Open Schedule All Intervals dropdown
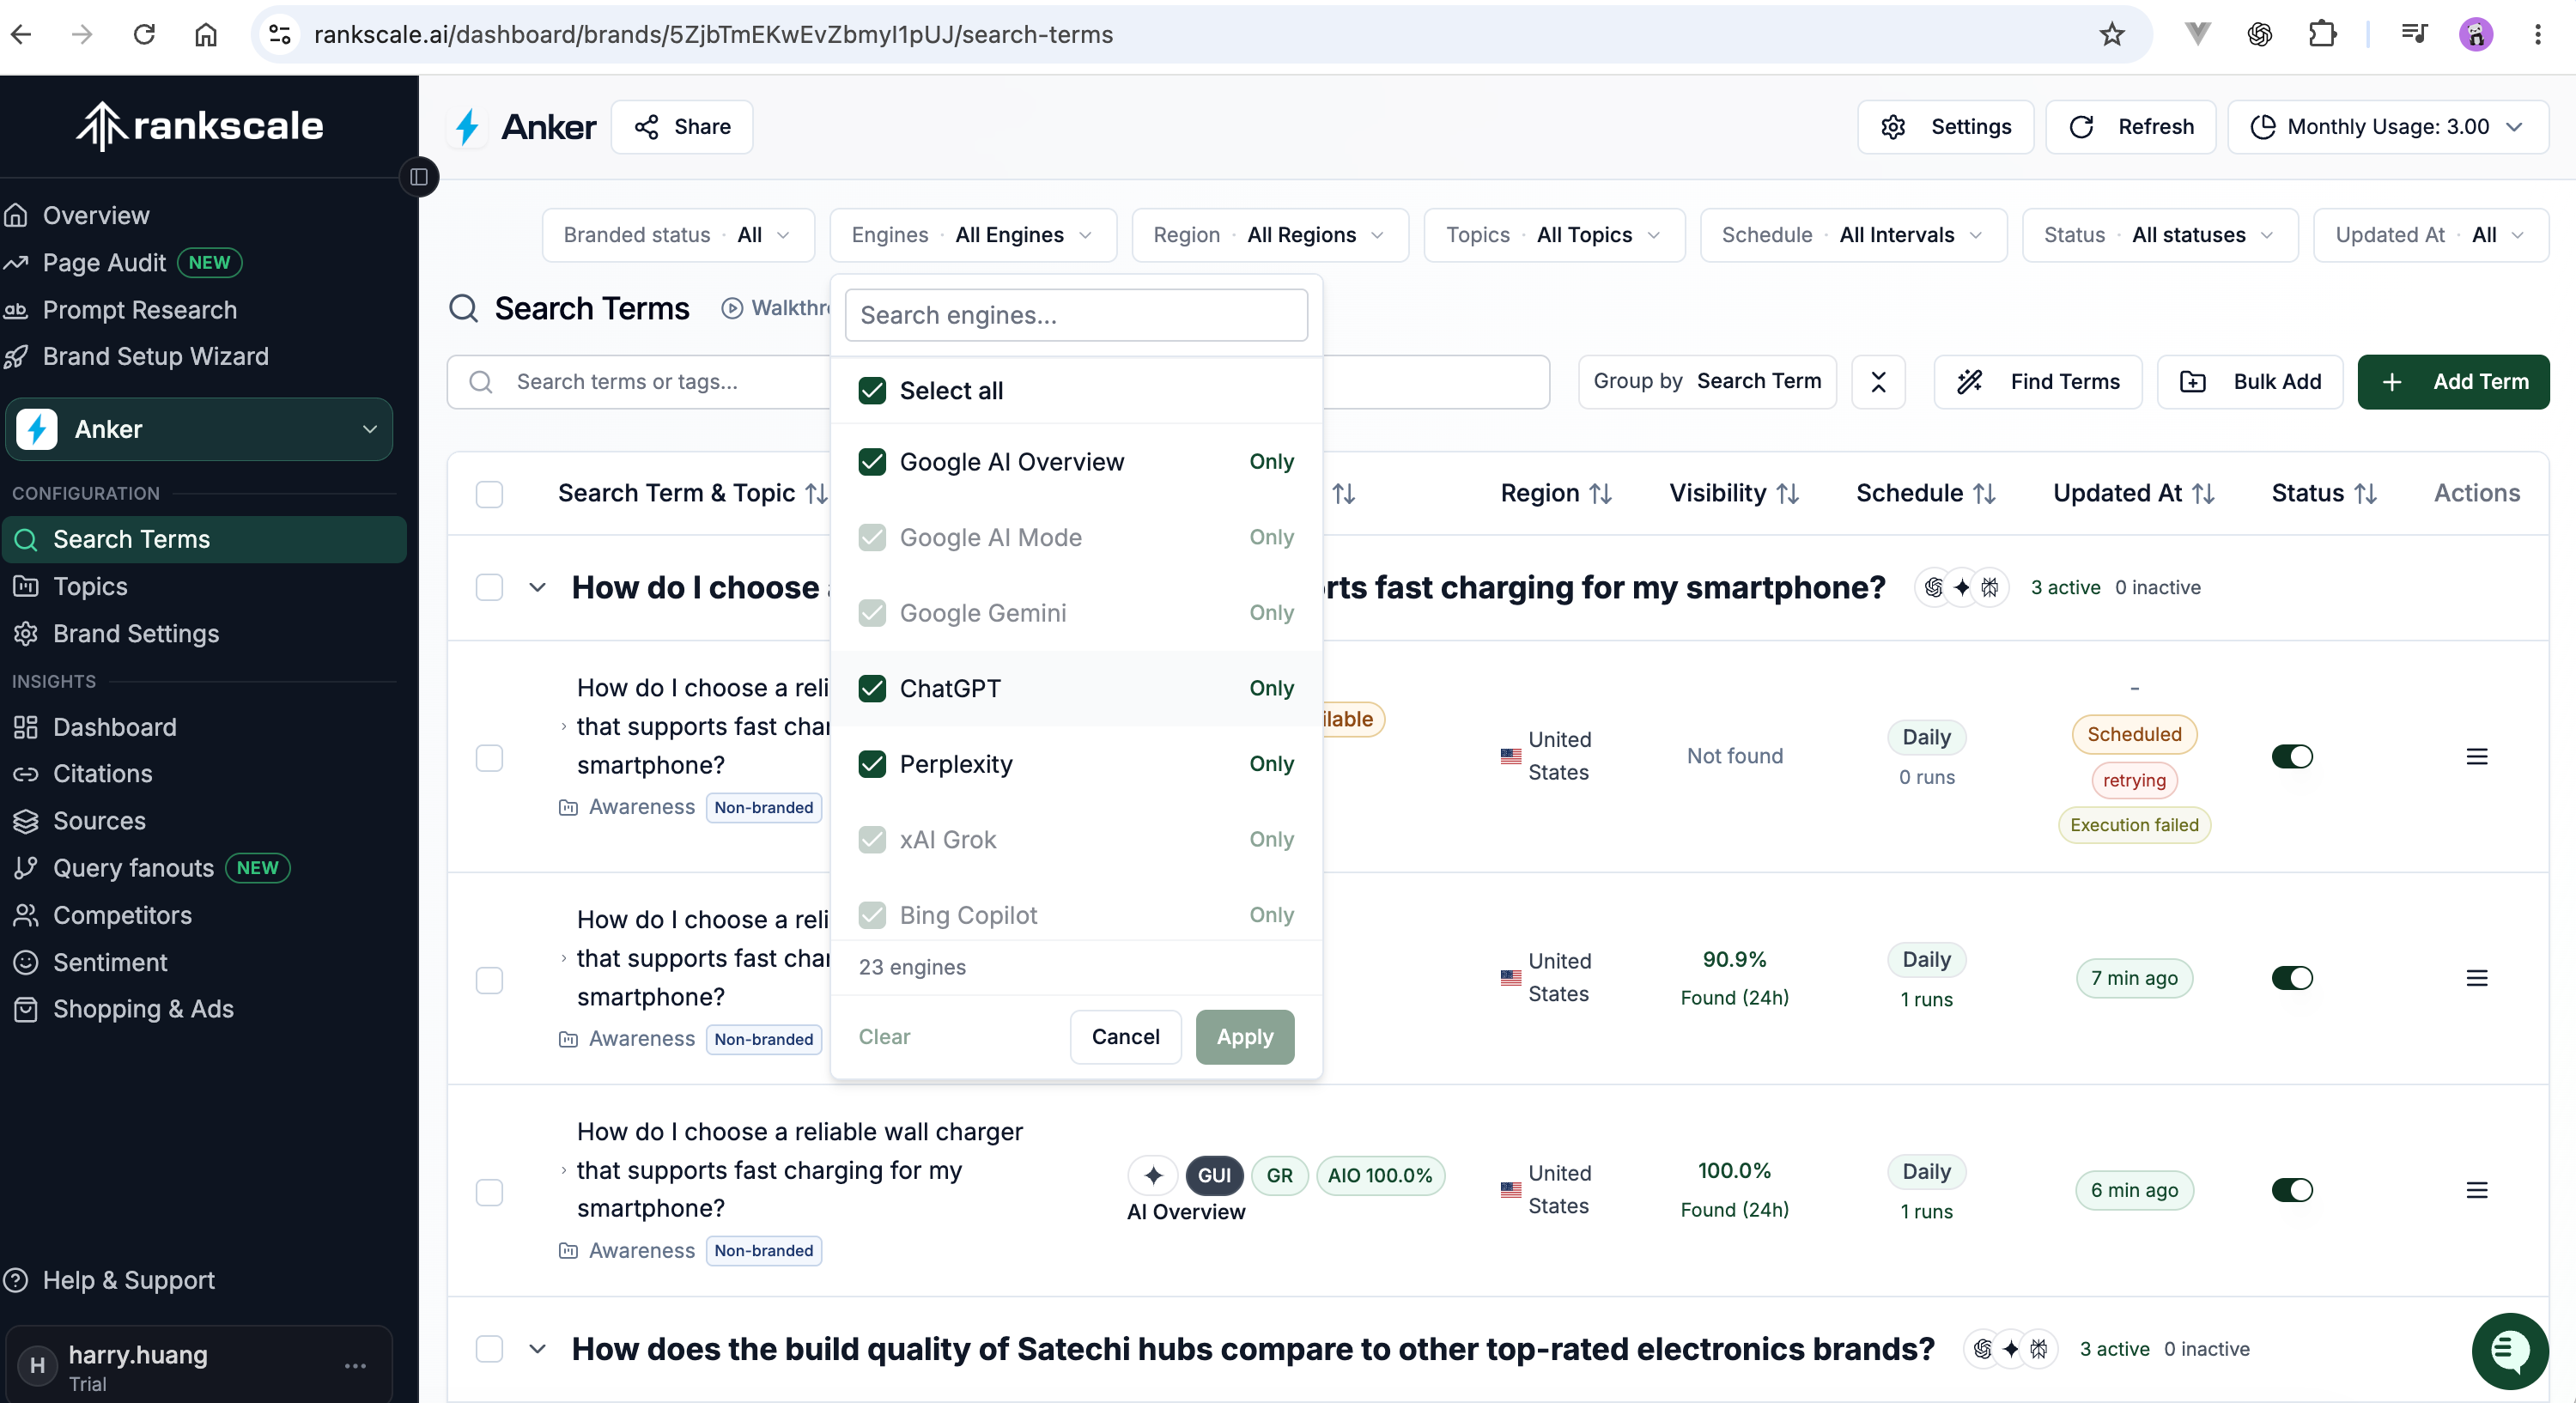This screenshot has width=2576, height=1403. [x=1853, y=235]
